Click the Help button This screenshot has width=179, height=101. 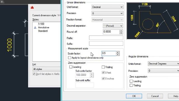tap(173, 96)
